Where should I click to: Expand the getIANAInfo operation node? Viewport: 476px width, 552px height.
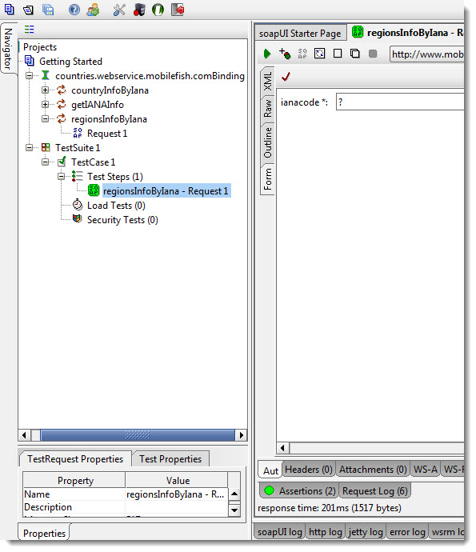(45, 105)
